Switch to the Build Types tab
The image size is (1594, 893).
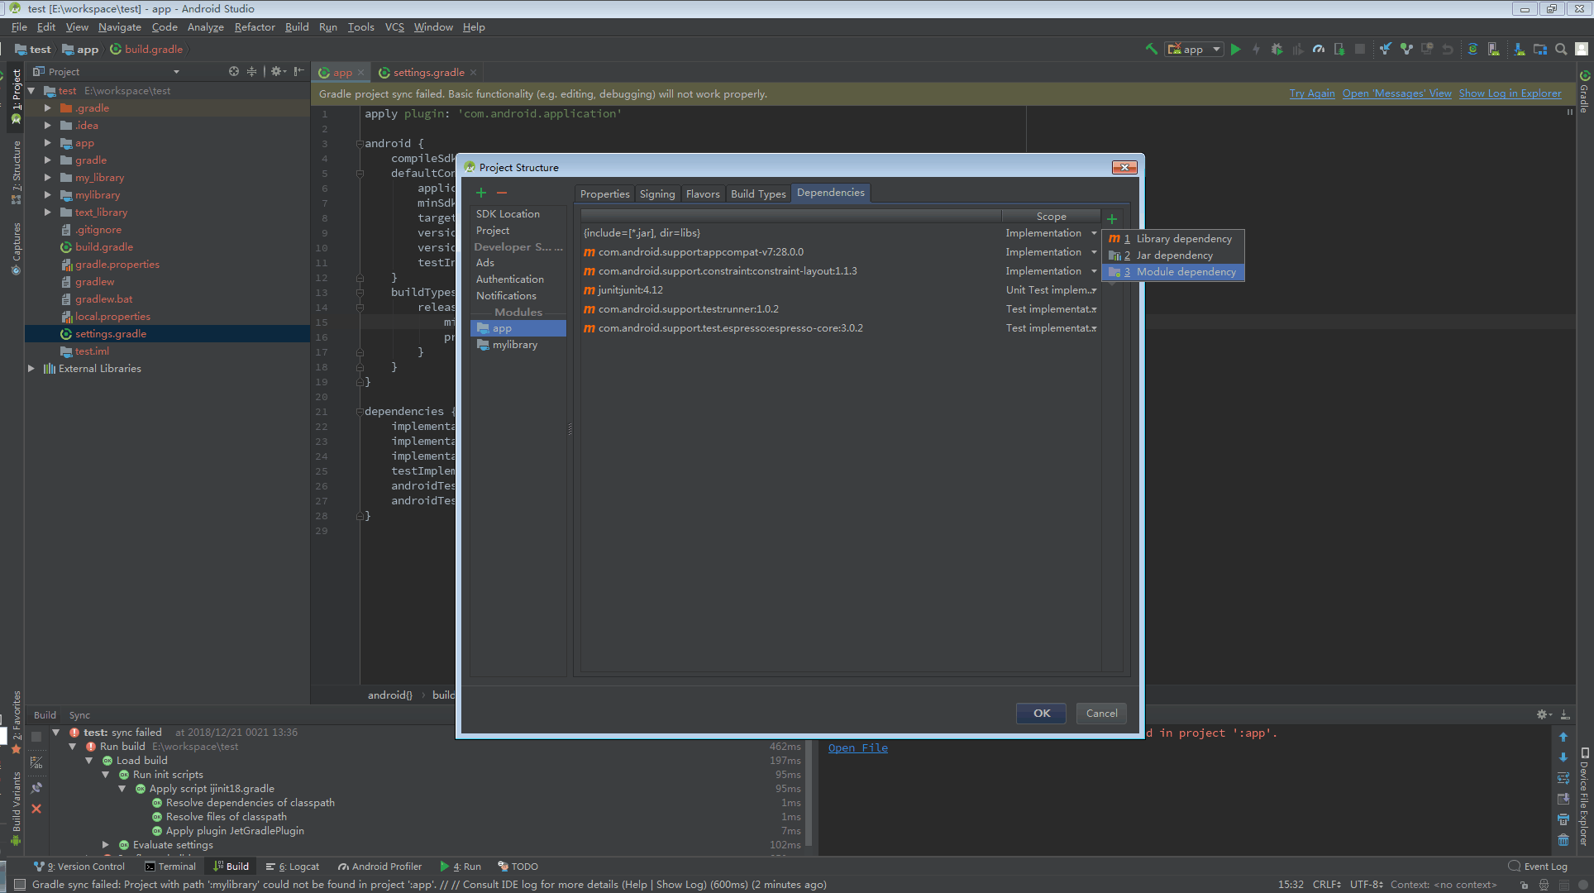point(757,193)
